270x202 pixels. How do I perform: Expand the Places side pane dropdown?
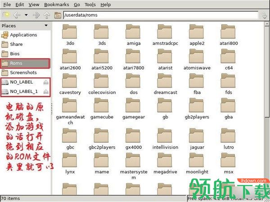[46, 26]
